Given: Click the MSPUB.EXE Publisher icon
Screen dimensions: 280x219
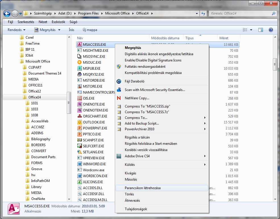Looking at the screenshot, I should click(80, 69).
